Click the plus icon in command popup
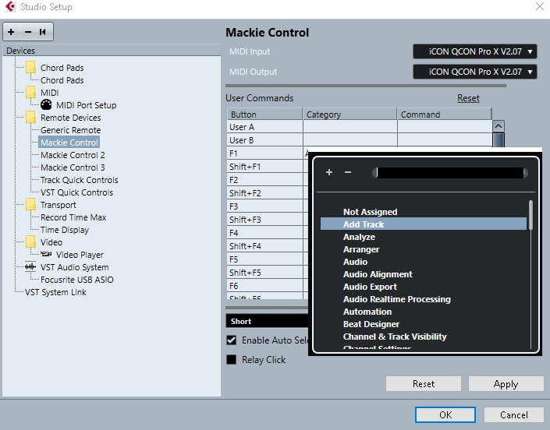The image size is (550, 430). point(329,172)
